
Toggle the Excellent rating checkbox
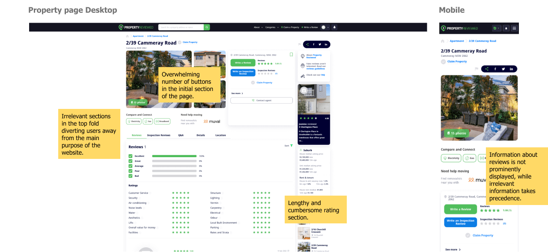coord(131,156)
